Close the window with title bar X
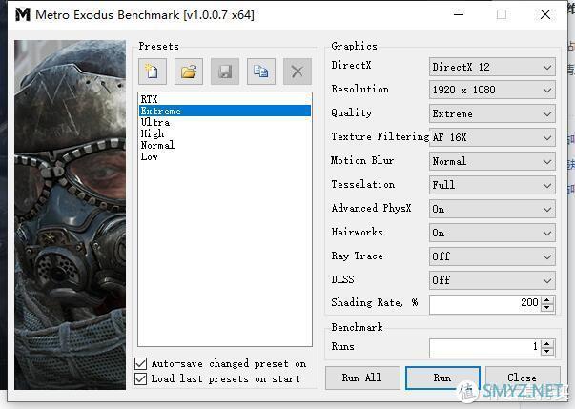575x409 pixels. (545, 14)
